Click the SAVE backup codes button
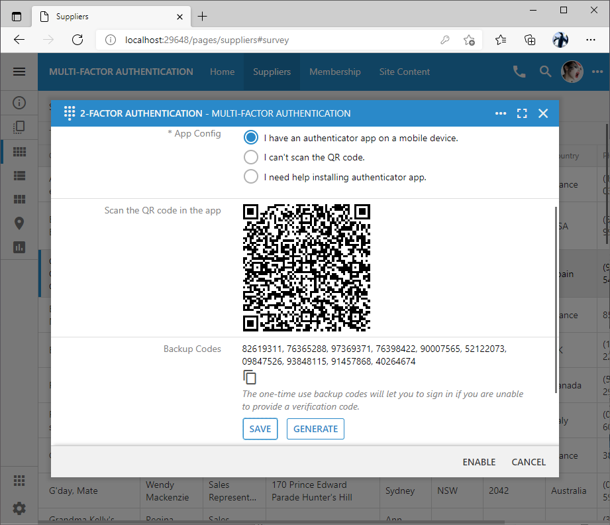Viewport: 610px width, 525px height. click(260, 429)
